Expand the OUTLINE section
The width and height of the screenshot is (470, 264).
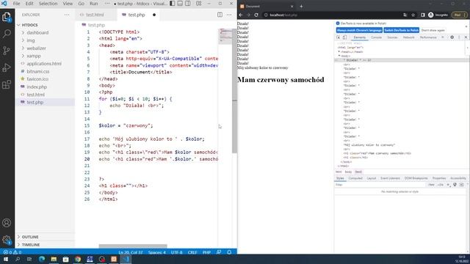(x=30, y=237)
